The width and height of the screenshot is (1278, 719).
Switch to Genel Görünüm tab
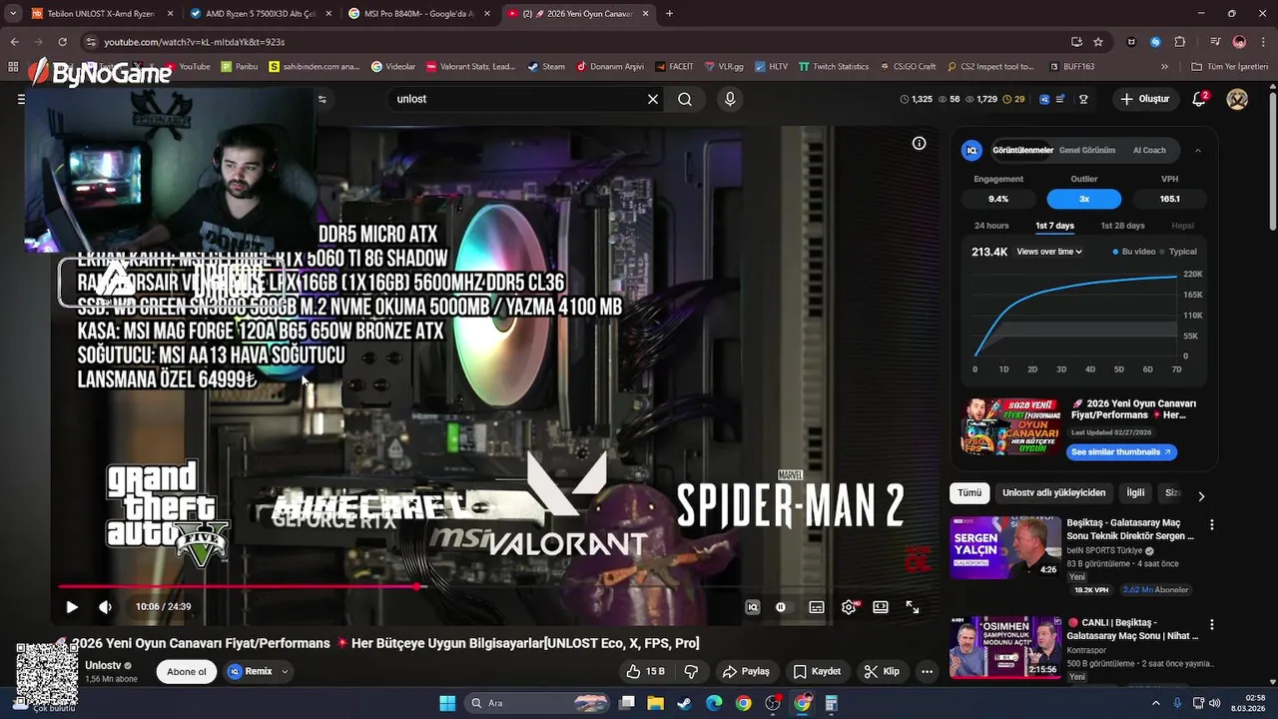(x=1087, y=150)
